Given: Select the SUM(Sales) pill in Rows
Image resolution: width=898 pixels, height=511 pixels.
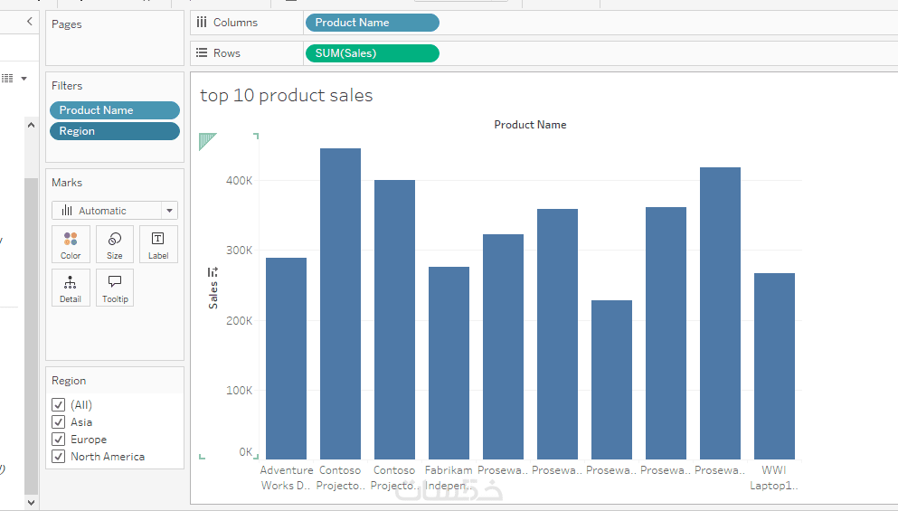Looking at the screenshot, I should tap(372, 53).
